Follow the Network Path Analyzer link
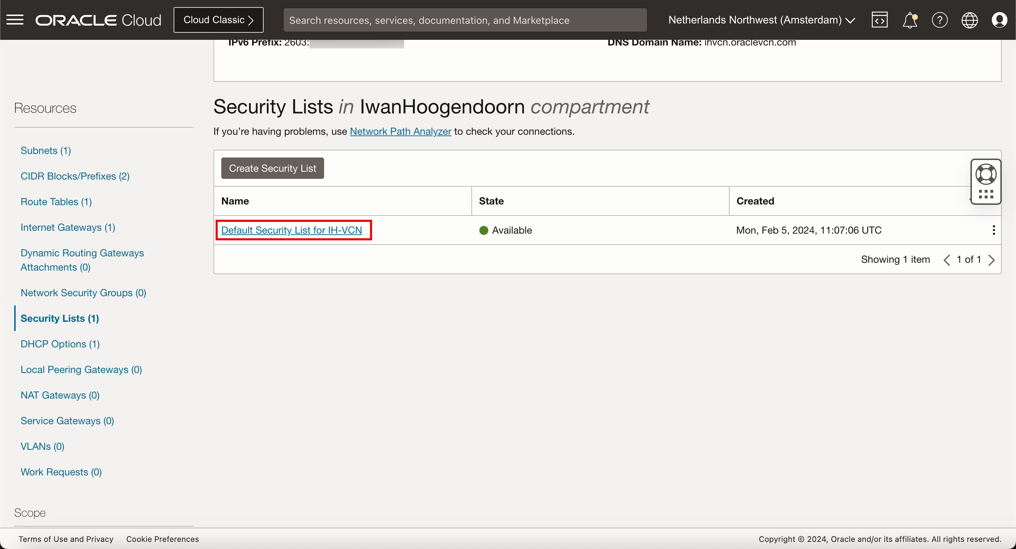 (400, 131)
